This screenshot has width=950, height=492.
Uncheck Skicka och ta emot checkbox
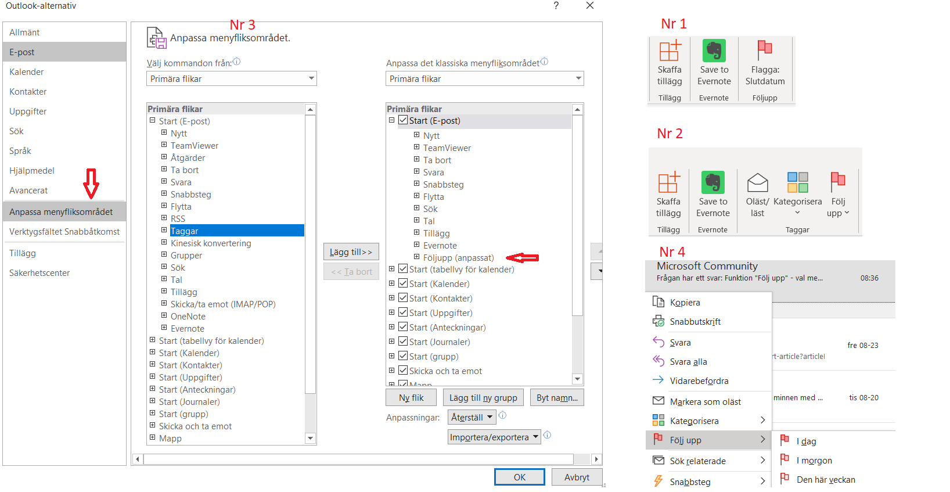[x=403, y=371]
